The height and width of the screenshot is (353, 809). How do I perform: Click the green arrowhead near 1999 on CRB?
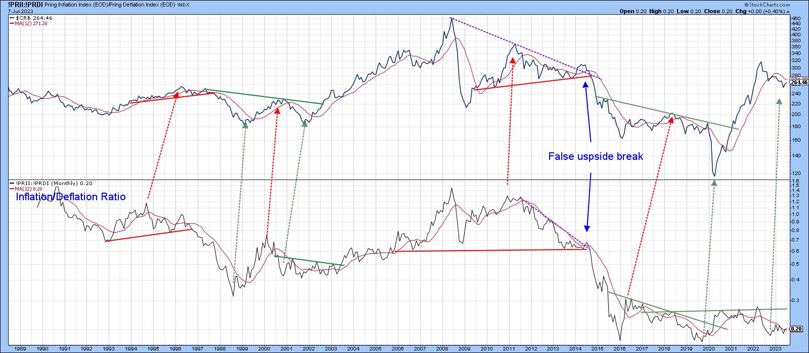pos(245,124)
